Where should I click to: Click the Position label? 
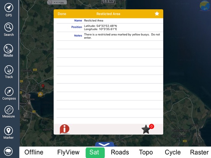pos(76,27)
